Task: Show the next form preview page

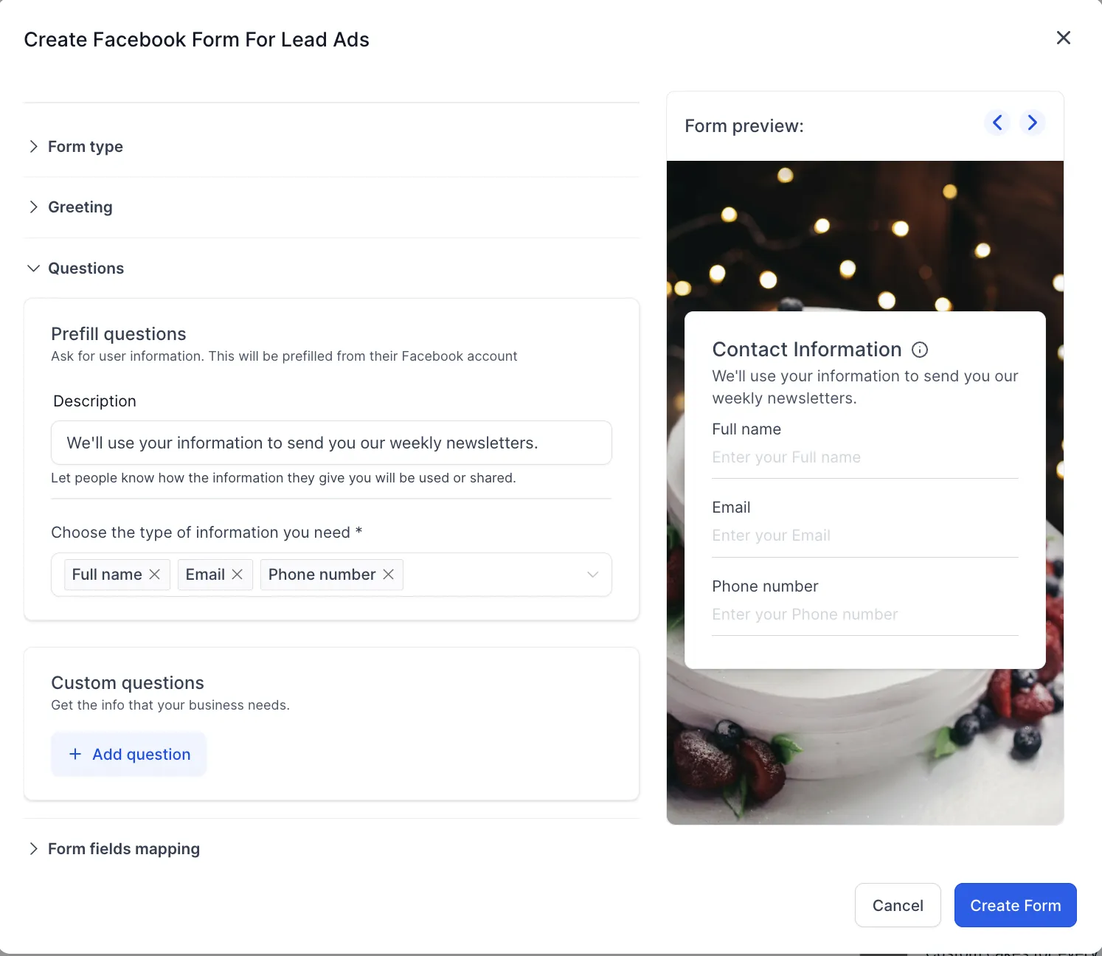Action: coord(1033,122)
